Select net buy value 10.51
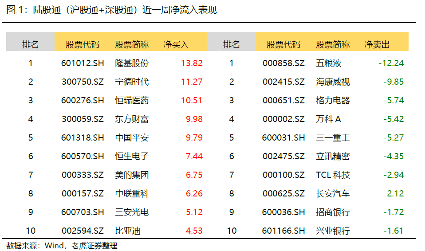 click(192, 100)
